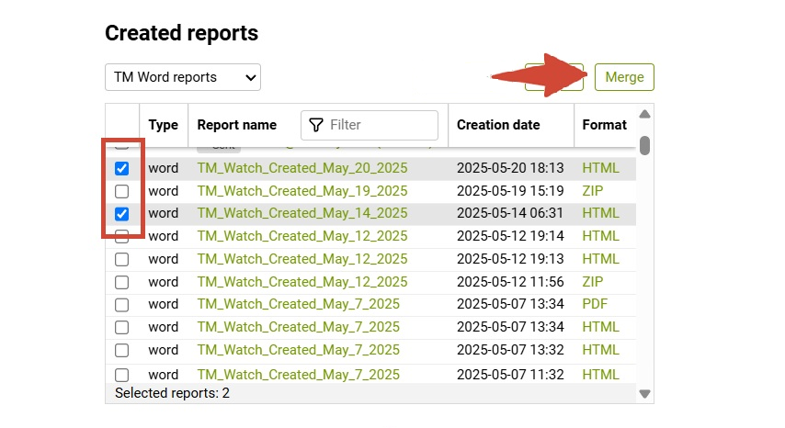
Task: Tick checkbox for report created 2025-05-12 19:13
Action: 121,260
